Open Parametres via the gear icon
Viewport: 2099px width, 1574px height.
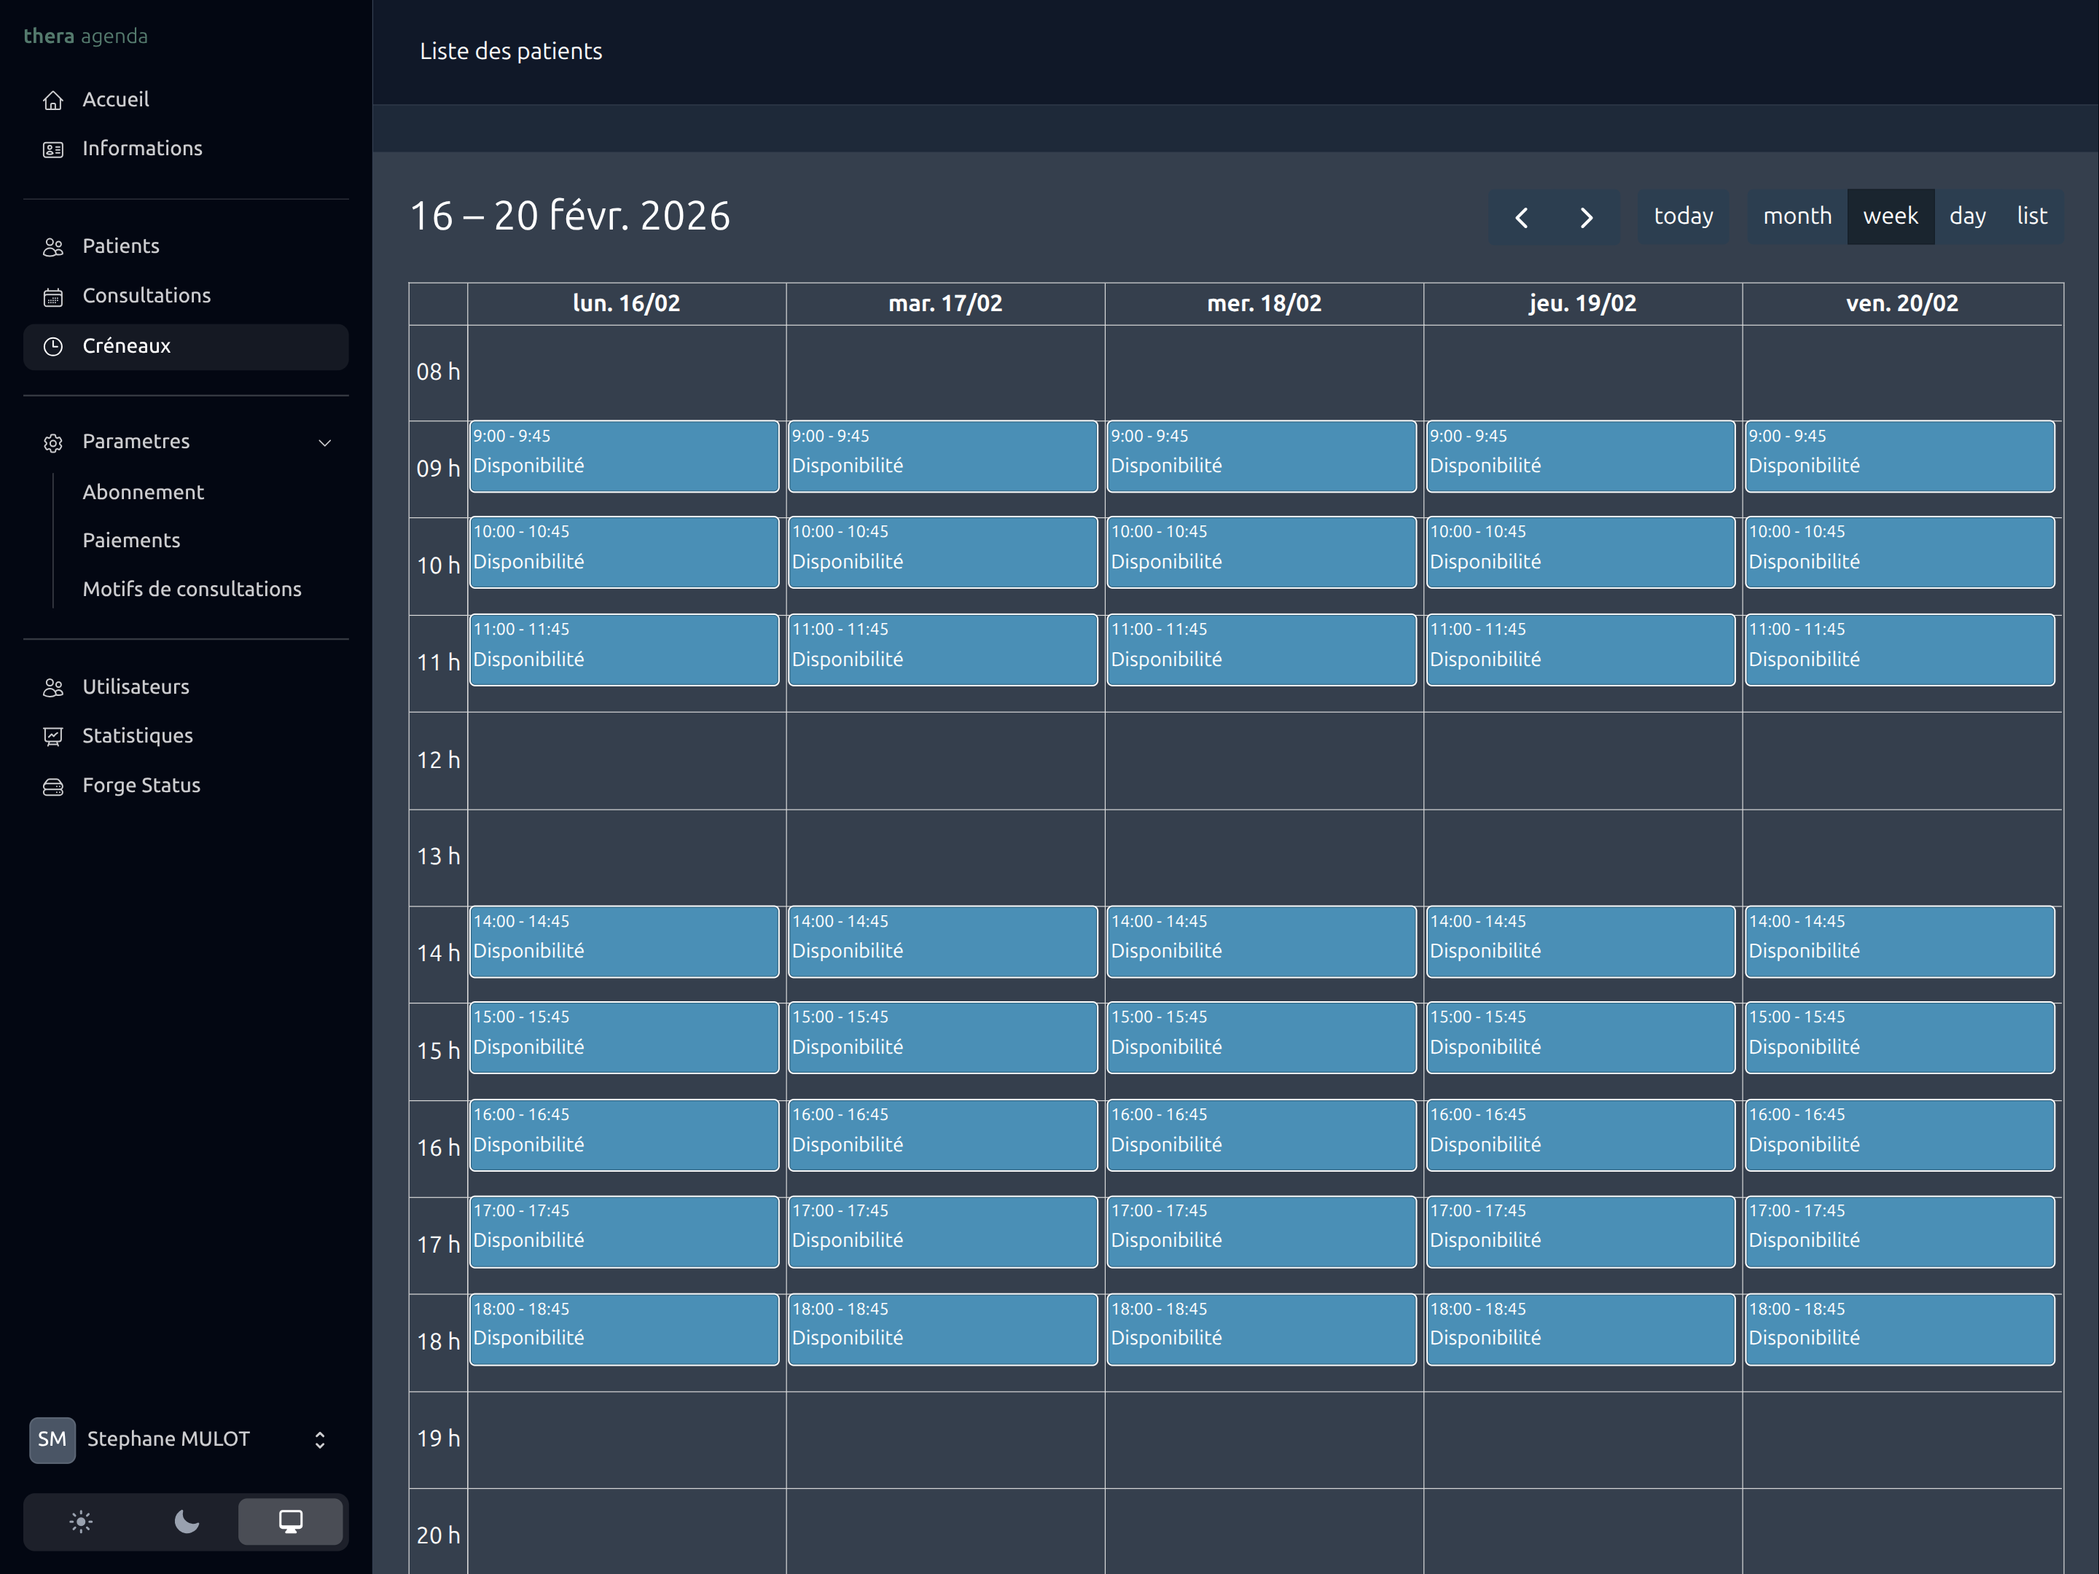coord(54,442)
